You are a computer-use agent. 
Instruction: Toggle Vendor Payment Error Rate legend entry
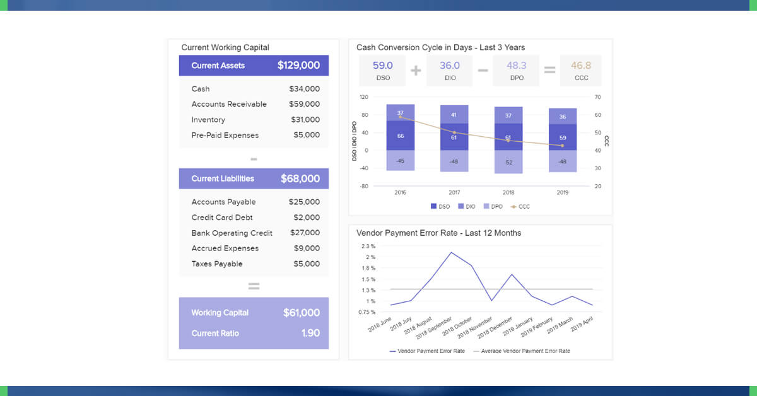427,351
